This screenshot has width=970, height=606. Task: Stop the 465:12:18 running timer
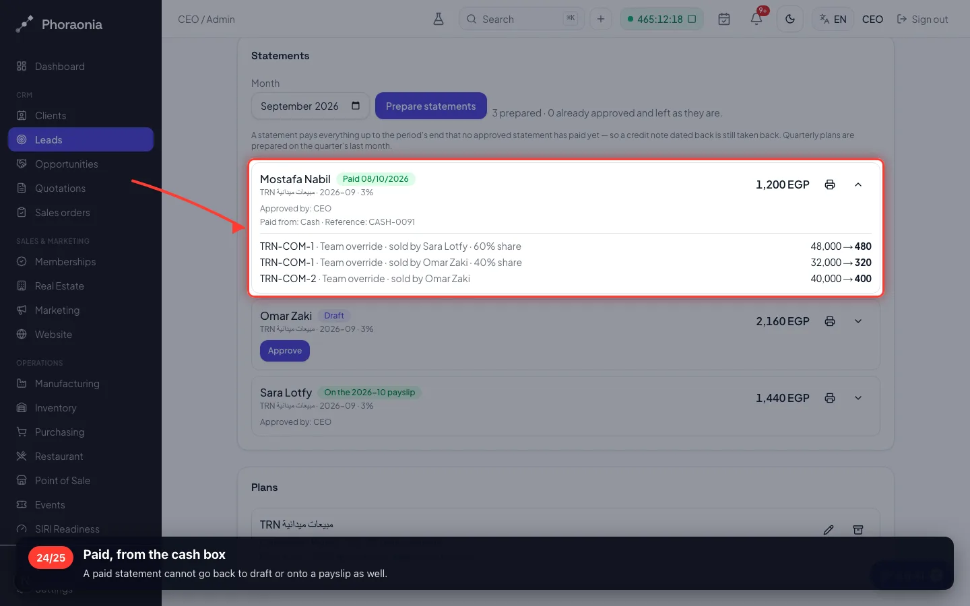point(692,19)
